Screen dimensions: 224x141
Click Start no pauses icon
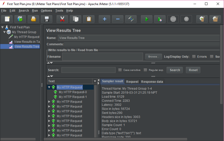pos(160,19)
